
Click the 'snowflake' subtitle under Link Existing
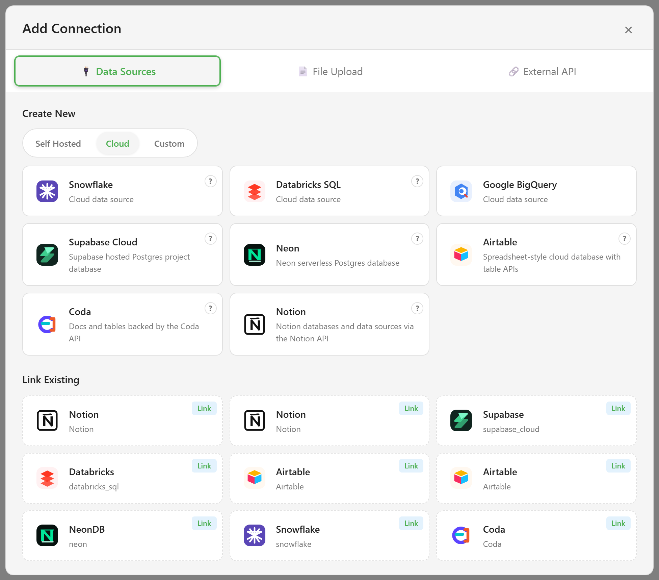coord(294,544)
